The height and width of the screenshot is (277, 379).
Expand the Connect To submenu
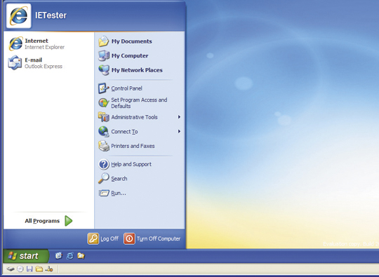(x=140, y=132)
